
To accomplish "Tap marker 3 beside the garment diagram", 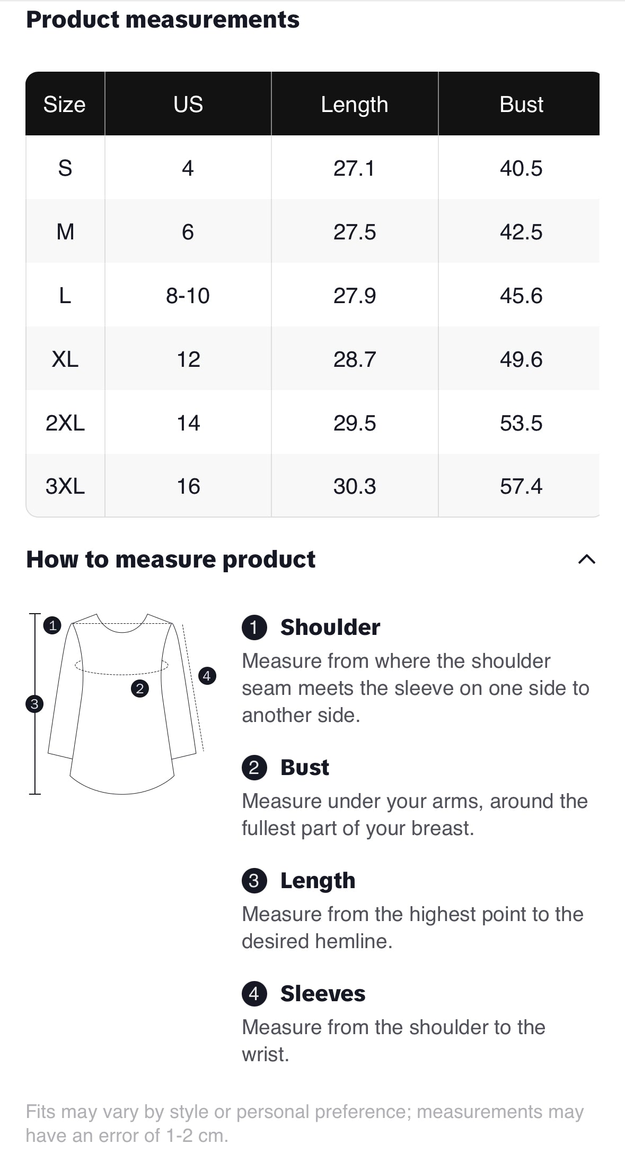I will 34,704.
